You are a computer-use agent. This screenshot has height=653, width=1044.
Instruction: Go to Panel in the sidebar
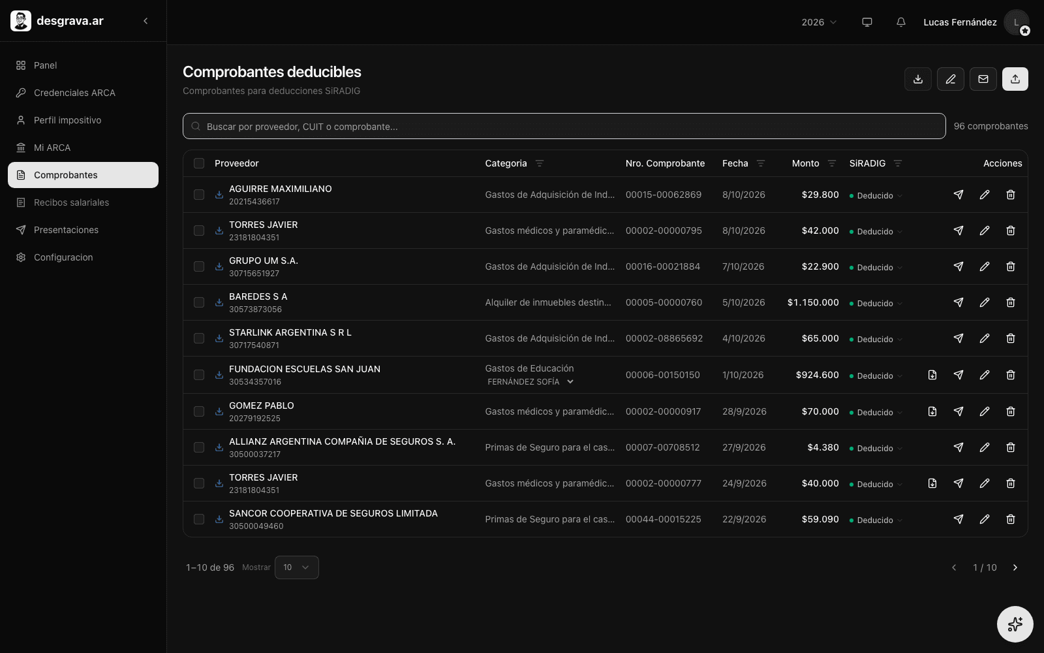[83, 65]
